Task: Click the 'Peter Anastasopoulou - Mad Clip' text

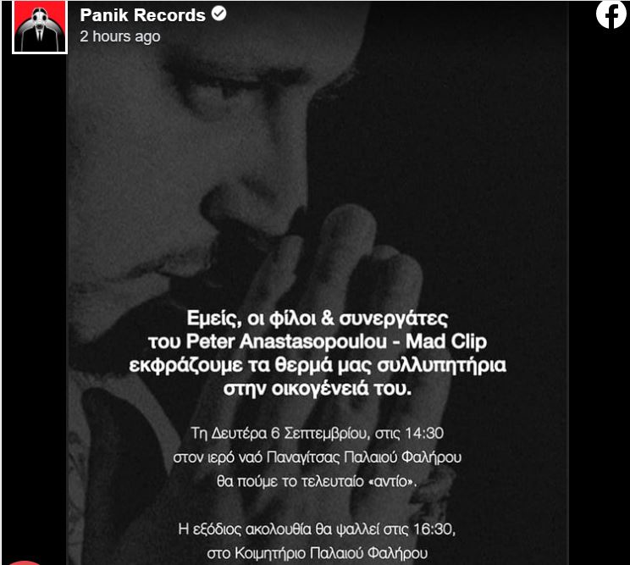Action: point(336,341)
